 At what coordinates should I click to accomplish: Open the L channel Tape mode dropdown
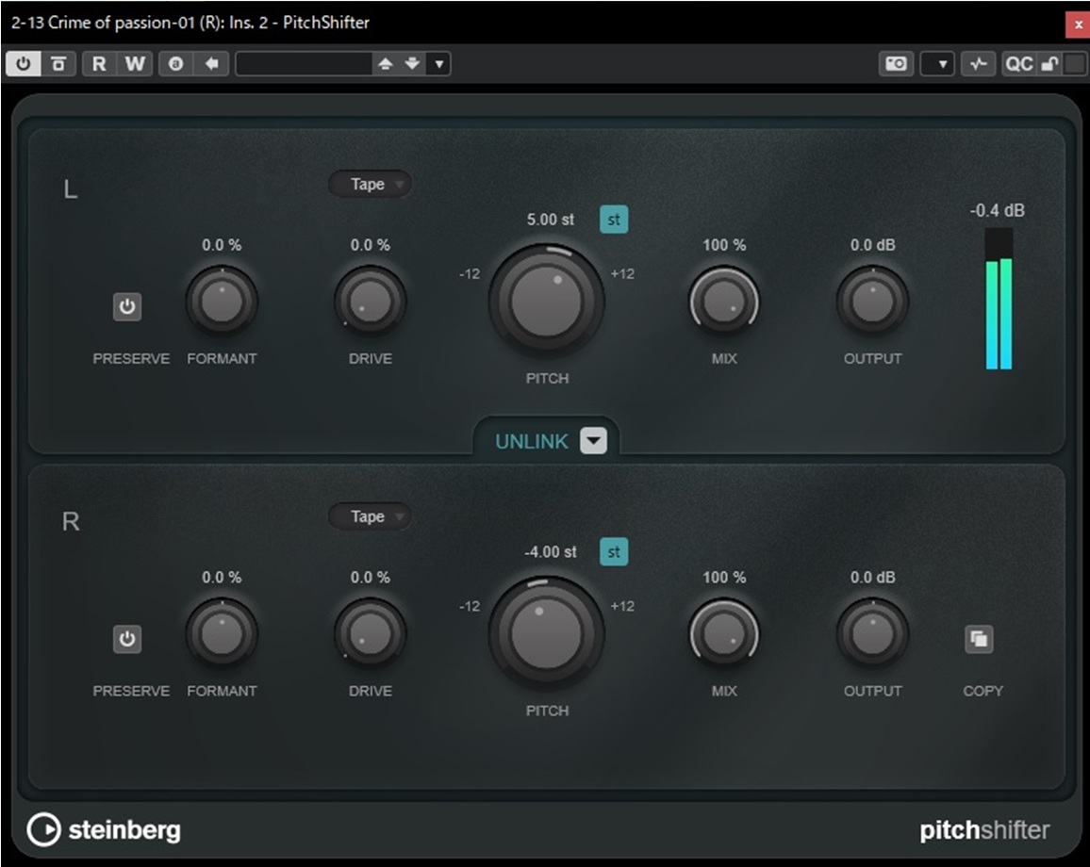coord(370,185)
